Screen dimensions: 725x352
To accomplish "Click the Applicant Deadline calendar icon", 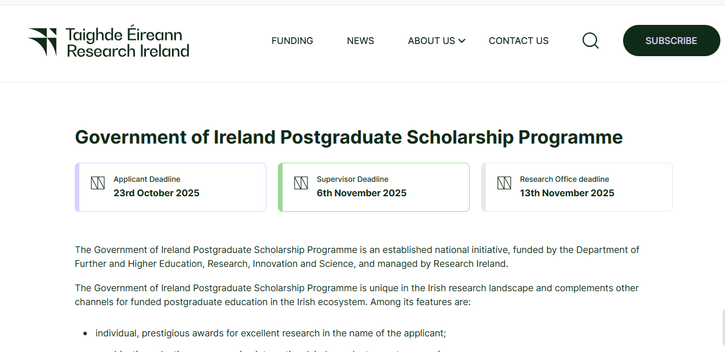I will pos(97,184).
